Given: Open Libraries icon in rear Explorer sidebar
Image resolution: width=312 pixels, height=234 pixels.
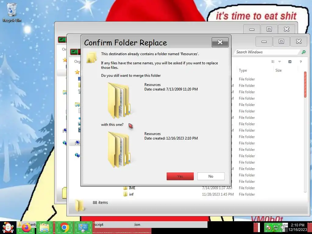Looking at the screenshot, I should (65, 92).
